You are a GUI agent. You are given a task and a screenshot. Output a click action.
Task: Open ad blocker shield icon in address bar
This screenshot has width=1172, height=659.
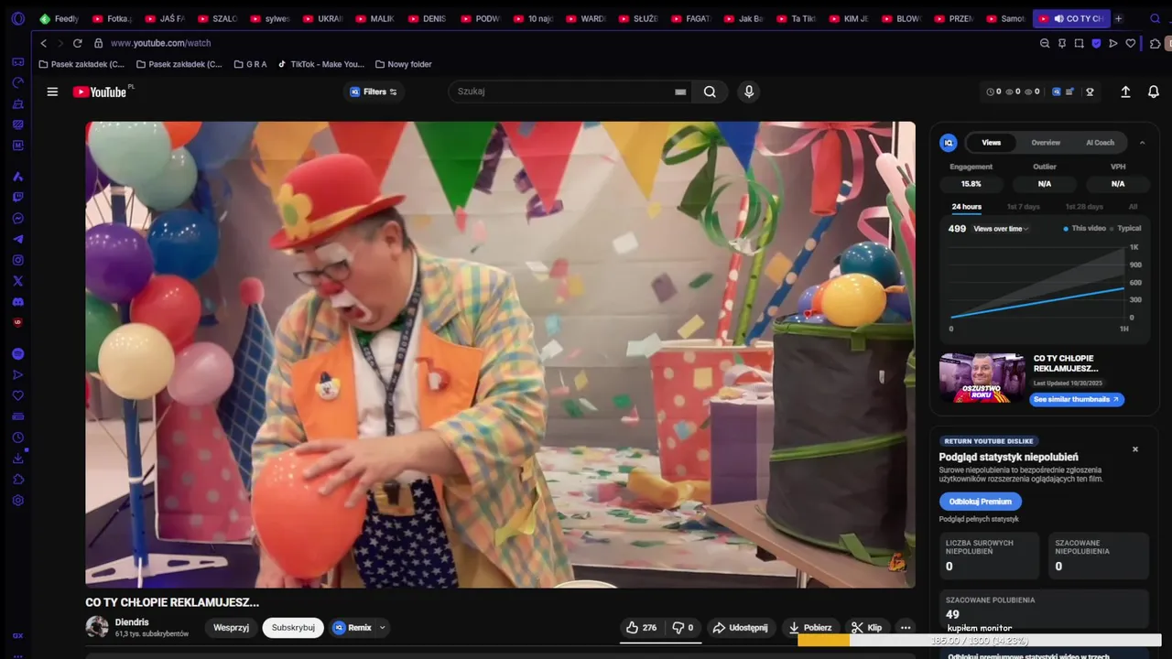tap(1096, 43)
